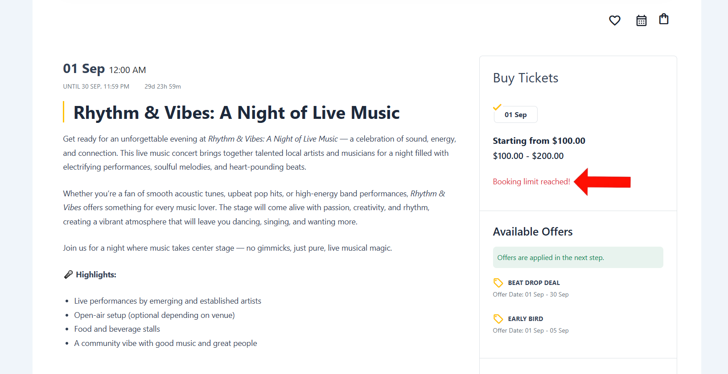Click the Starting from $100.00 price
Image resolution: width=728 pixels, height=374 pixels.
539,141
